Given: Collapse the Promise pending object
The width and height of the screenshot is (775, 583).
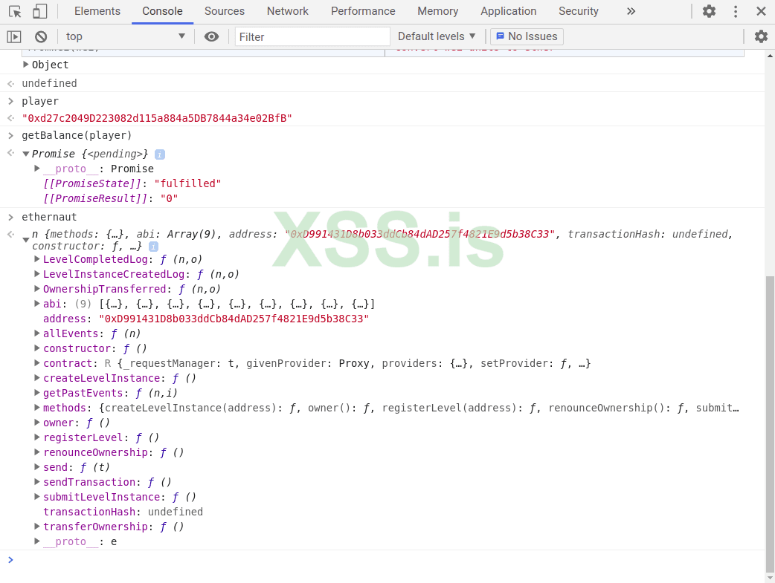Looking at the screenshot, I should click(26, 154).
